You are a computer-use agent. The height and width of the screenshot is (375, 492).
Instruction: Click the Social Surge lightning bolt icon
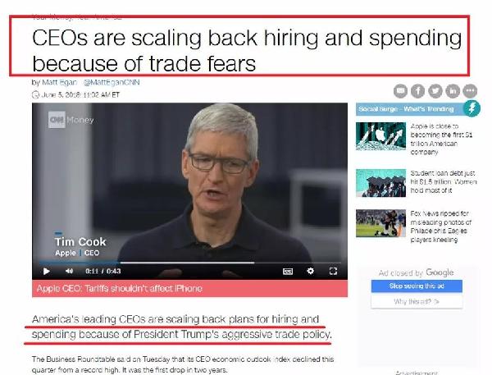point(471,108)
